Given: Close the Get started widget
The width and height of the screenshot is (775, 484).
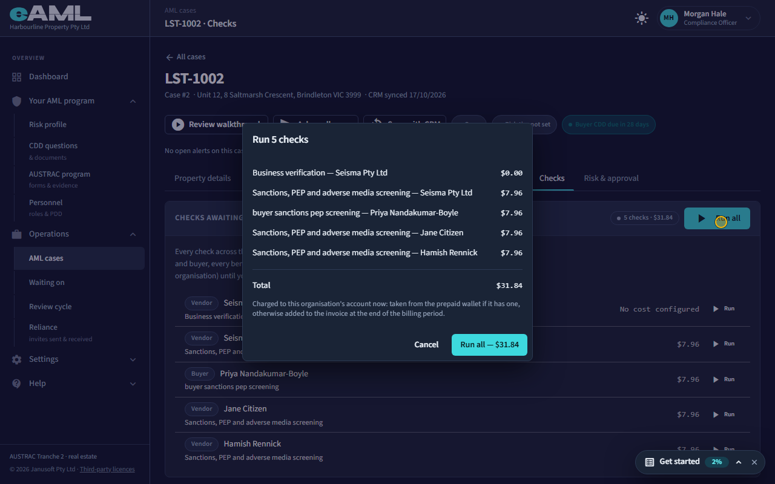Looking at the screenshot, I should pos(754,462).
